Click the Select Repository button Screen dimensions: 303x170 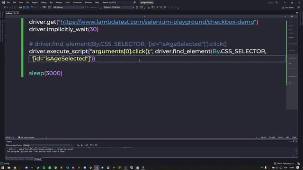(x=284, y=163)
